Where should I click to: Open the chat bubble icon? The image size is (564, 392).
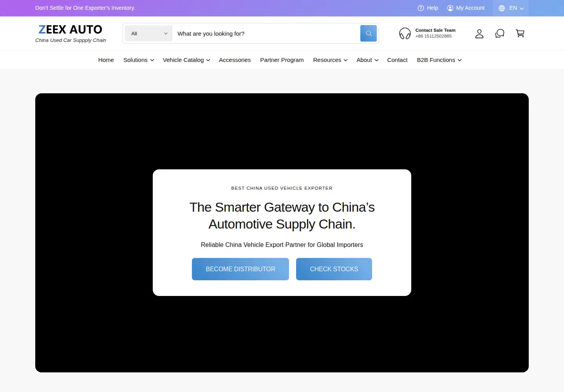(500, 34)
